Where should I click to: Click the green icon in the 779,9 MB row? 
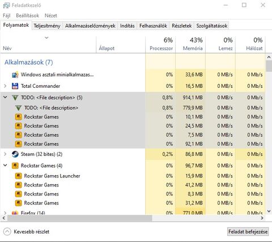[x=18, y=108]
